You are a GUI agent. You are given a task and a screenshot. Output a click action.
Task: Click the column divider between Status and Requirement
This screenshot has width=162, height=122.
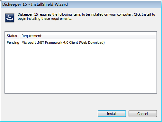click(20, 36)
